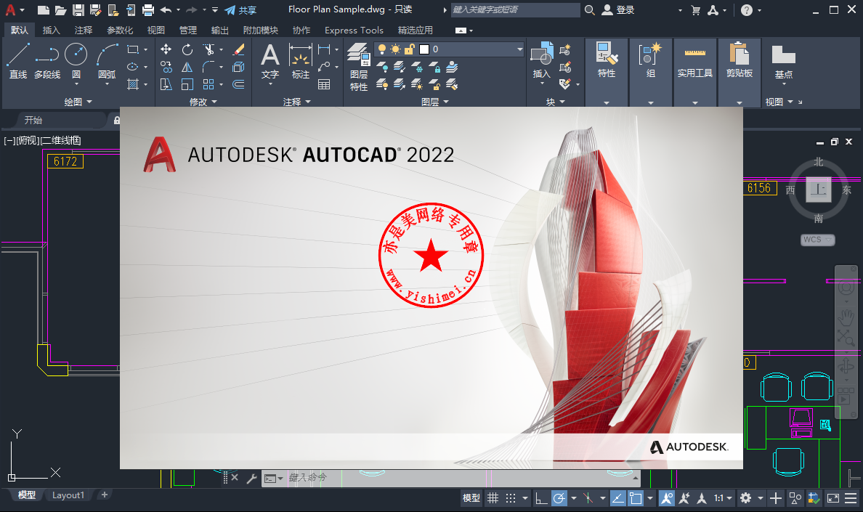Toggle layer 0 freeze sun icon
The height and width of the screenshot is (512, 863).
(x=395, y=49)
